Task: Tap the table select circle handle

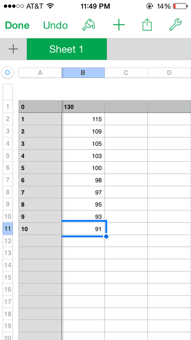Action: [8, 73]
